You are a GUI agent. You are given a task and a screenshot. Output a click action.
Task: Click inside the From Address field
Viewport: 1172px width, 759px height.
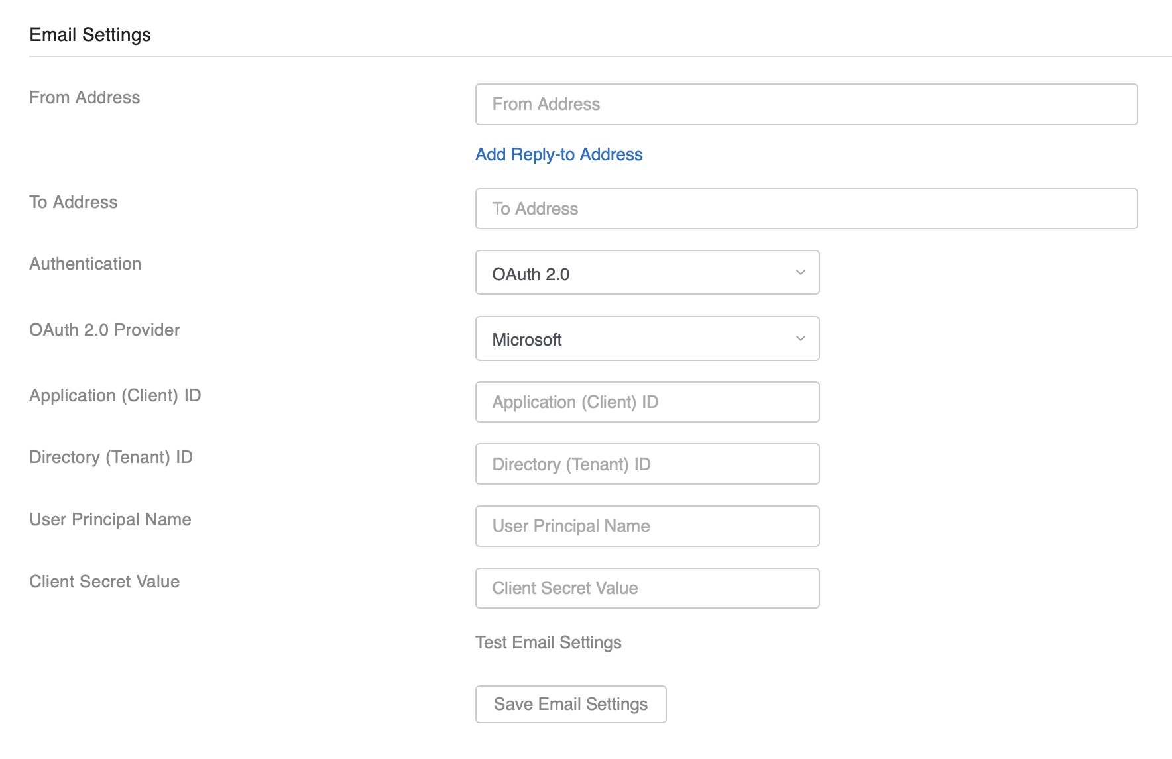click(x=805, y=104)
